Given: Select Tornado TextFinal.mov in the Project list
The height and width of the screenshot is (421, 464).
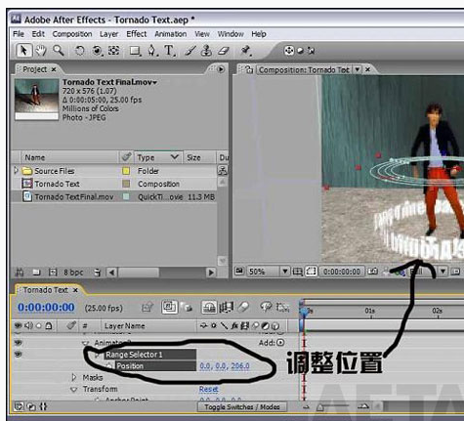Looking at the screenshot, I should (114, 196).
